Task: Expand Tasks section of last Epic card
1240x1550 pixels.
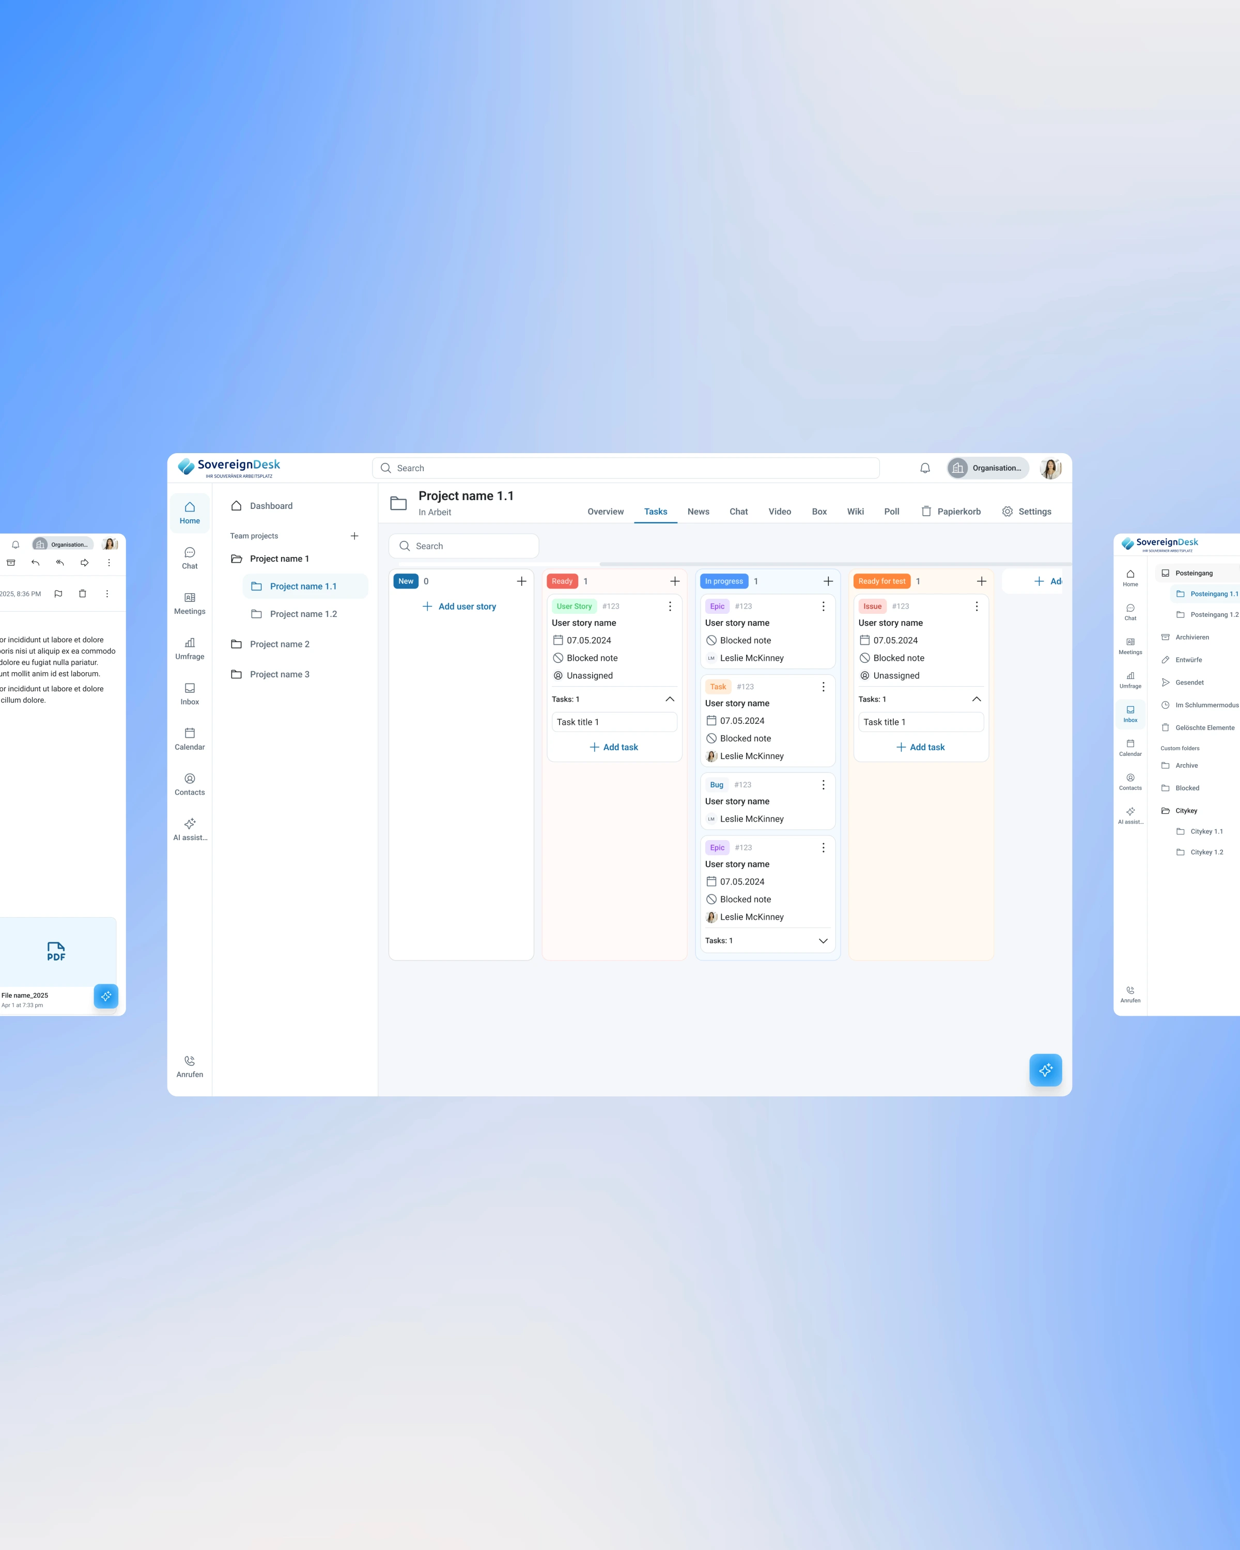Action: tap(823, 940)
